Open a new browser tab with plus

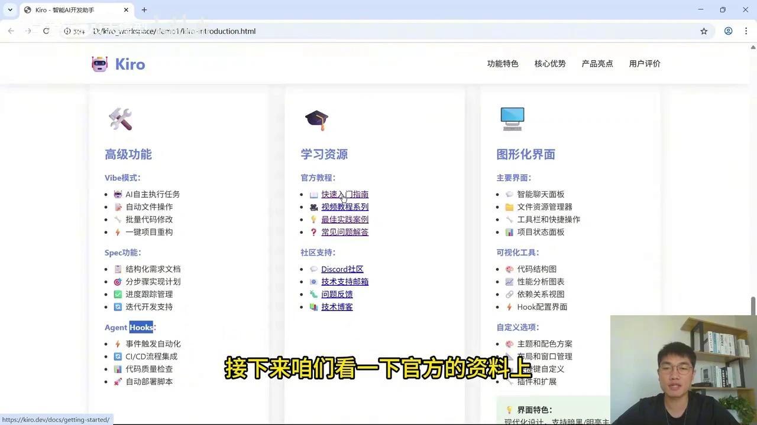tap(144, 10)
